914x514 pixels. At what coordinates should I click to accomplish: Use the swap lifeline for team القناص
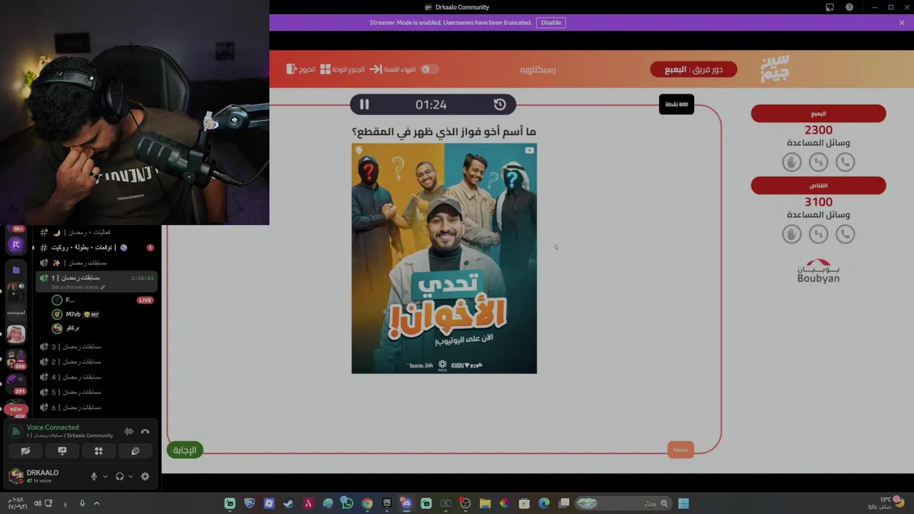(818, 233)
